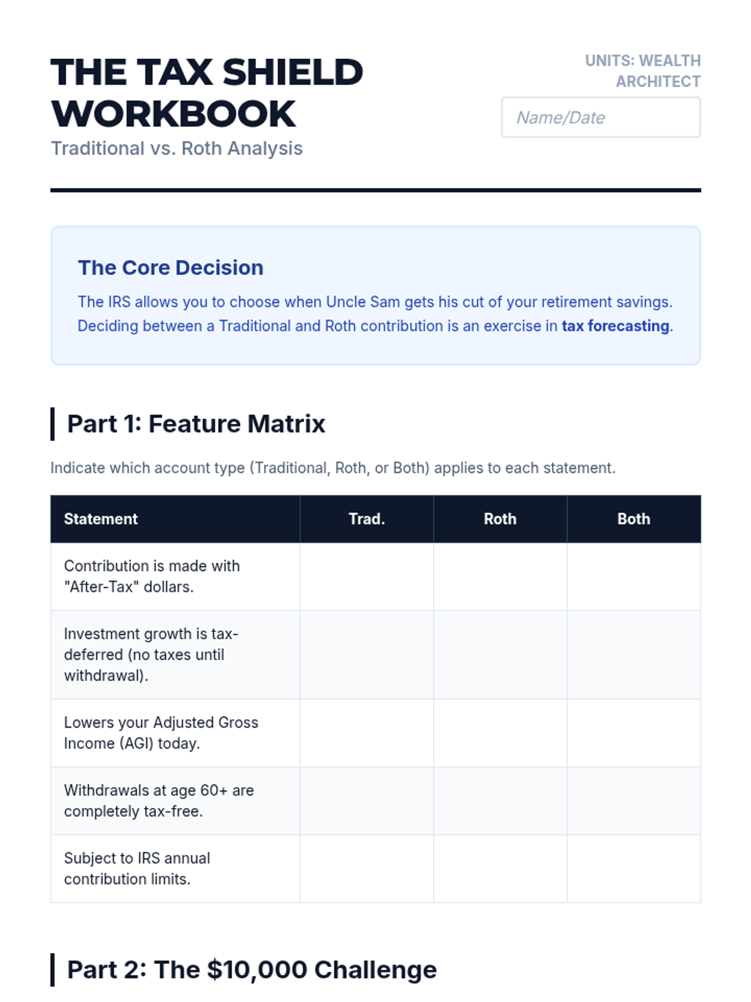Image resolution: width=751 pixels, height=1002 pixels.
Task: Select Roth cell for tax-deferred growth row
Action: [500, 655]
